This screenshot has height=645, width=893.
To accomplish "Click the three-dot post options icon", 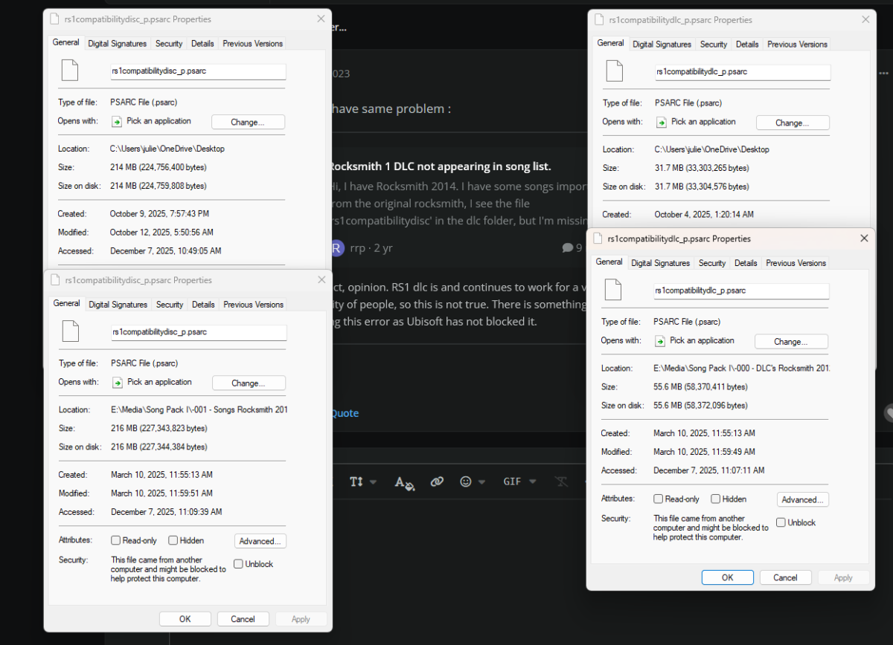I will coord(883,74).
